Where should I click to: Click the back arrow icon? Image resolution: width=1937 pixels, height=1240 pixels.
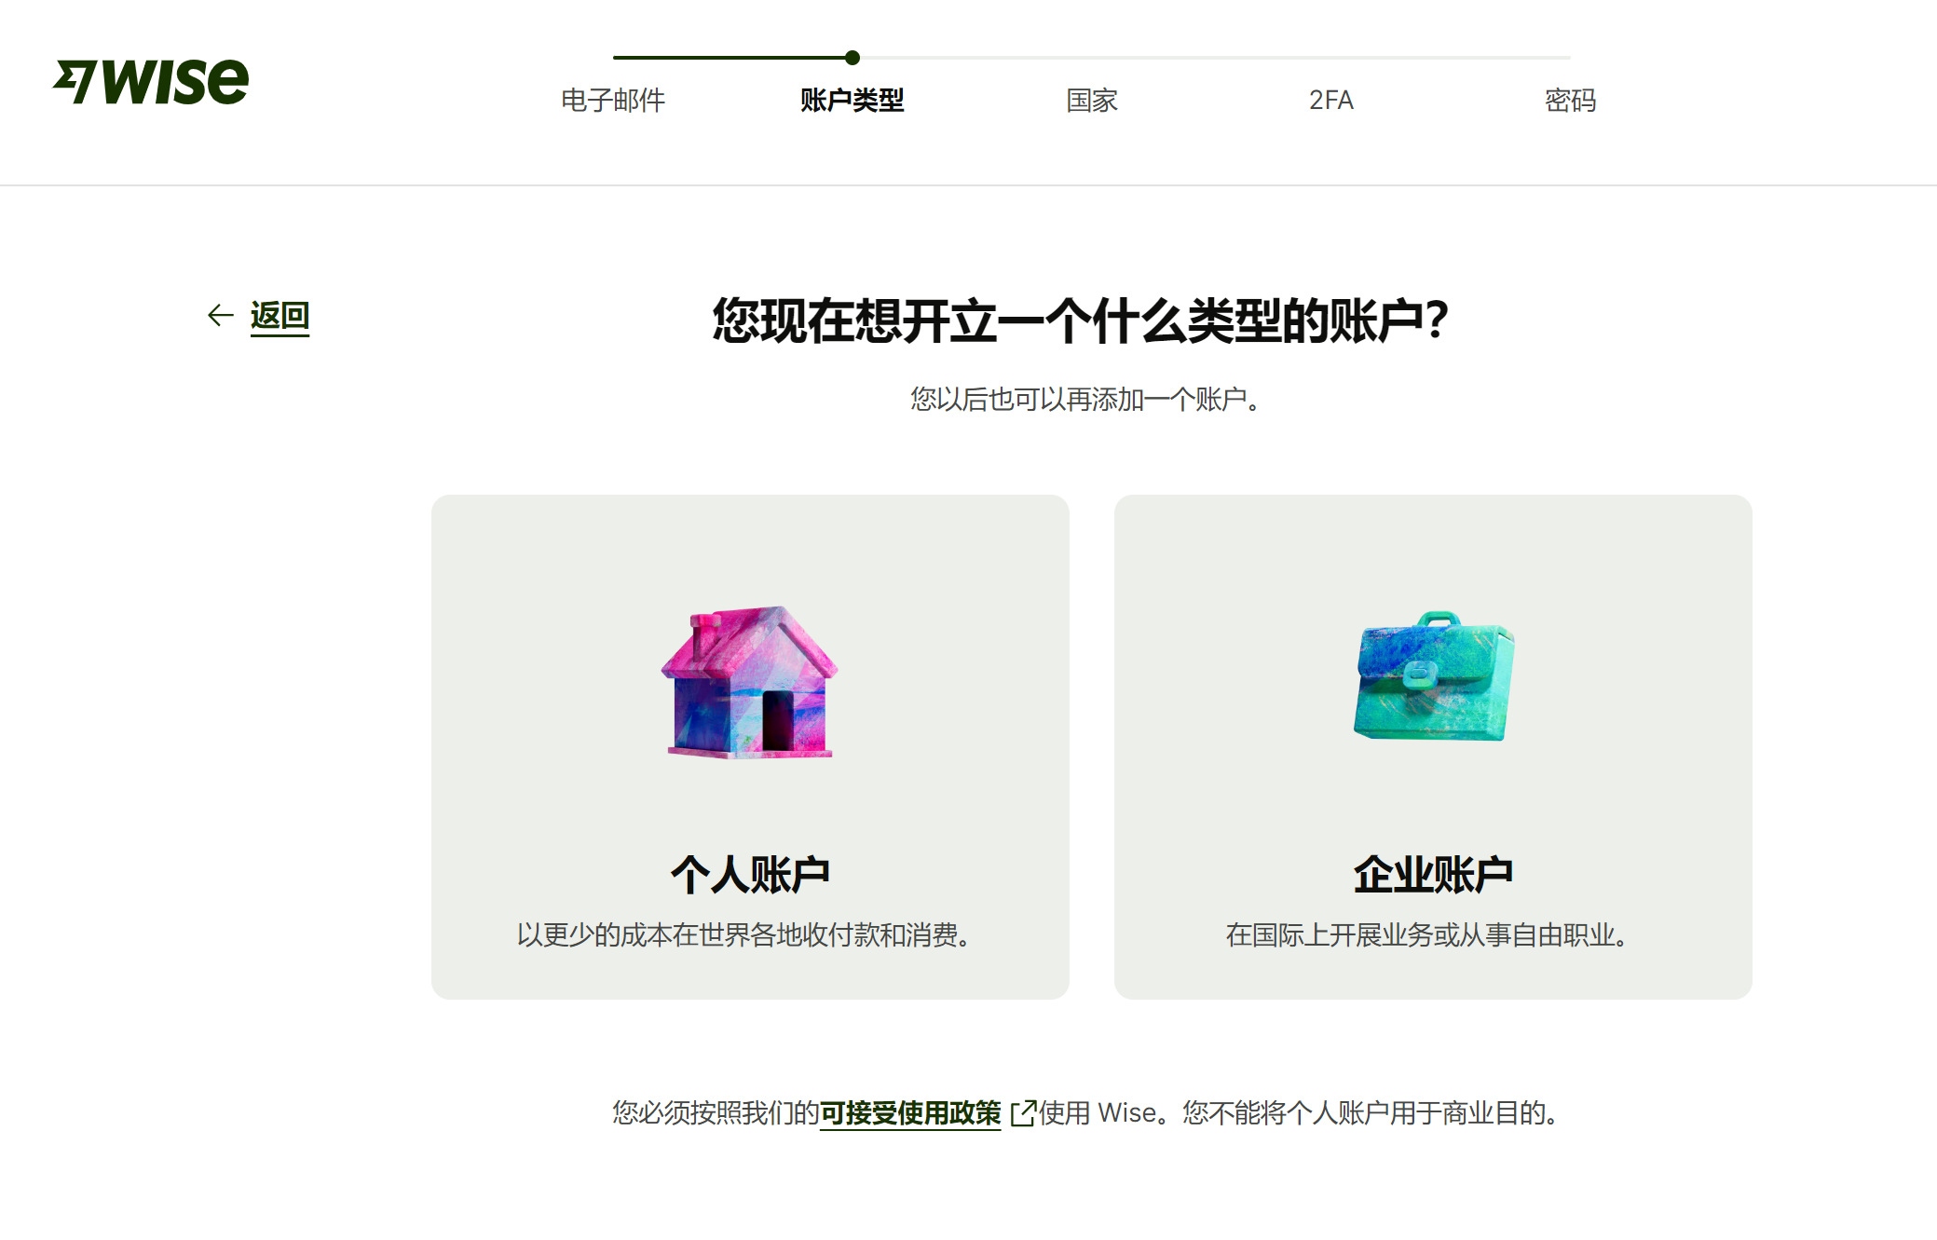[x=220, y=316]
